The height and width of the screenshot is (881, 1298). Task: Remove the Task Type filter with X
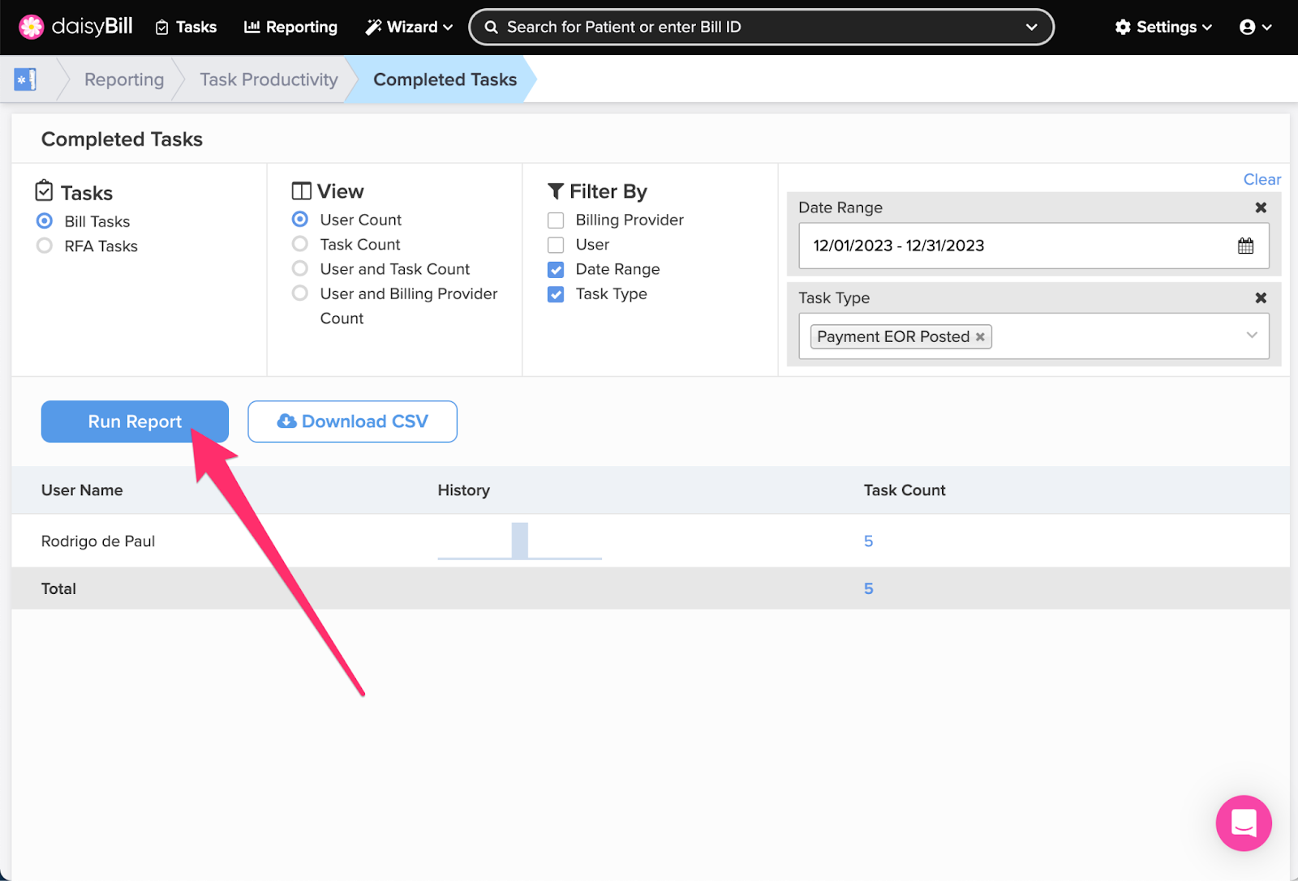1261,297
